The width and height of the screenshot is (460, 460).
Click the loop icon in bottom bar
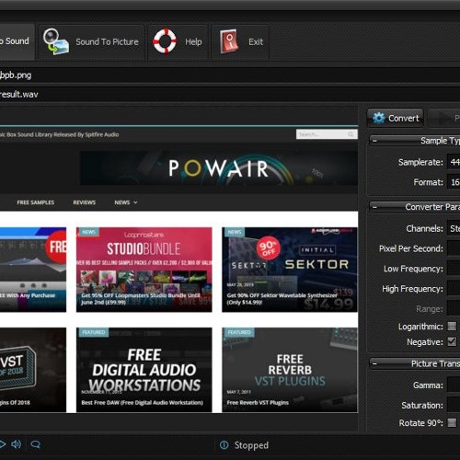tap(36, 444)
